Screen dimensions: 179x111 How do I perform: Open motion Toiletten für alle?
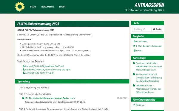pyautogui.click(x=148, y=89)
